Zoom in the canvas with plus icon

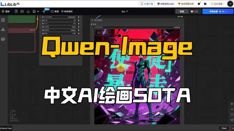pyautogui.click(x=232, y=104)
